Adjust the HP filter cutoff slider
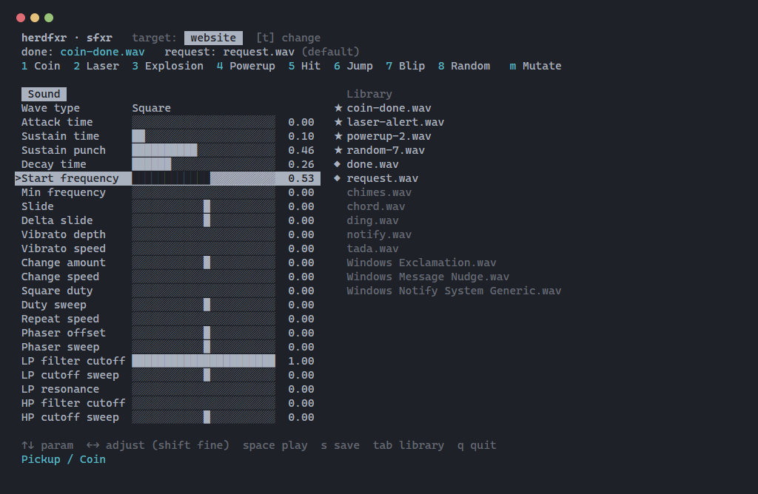 pyautogui.click(x=204, y=403)
